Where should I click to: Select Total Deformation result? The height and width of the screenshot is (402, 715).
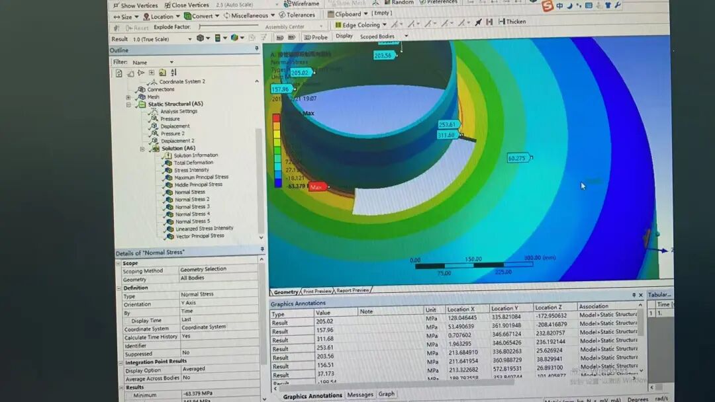pyautogui.click(x=193, y=163)
